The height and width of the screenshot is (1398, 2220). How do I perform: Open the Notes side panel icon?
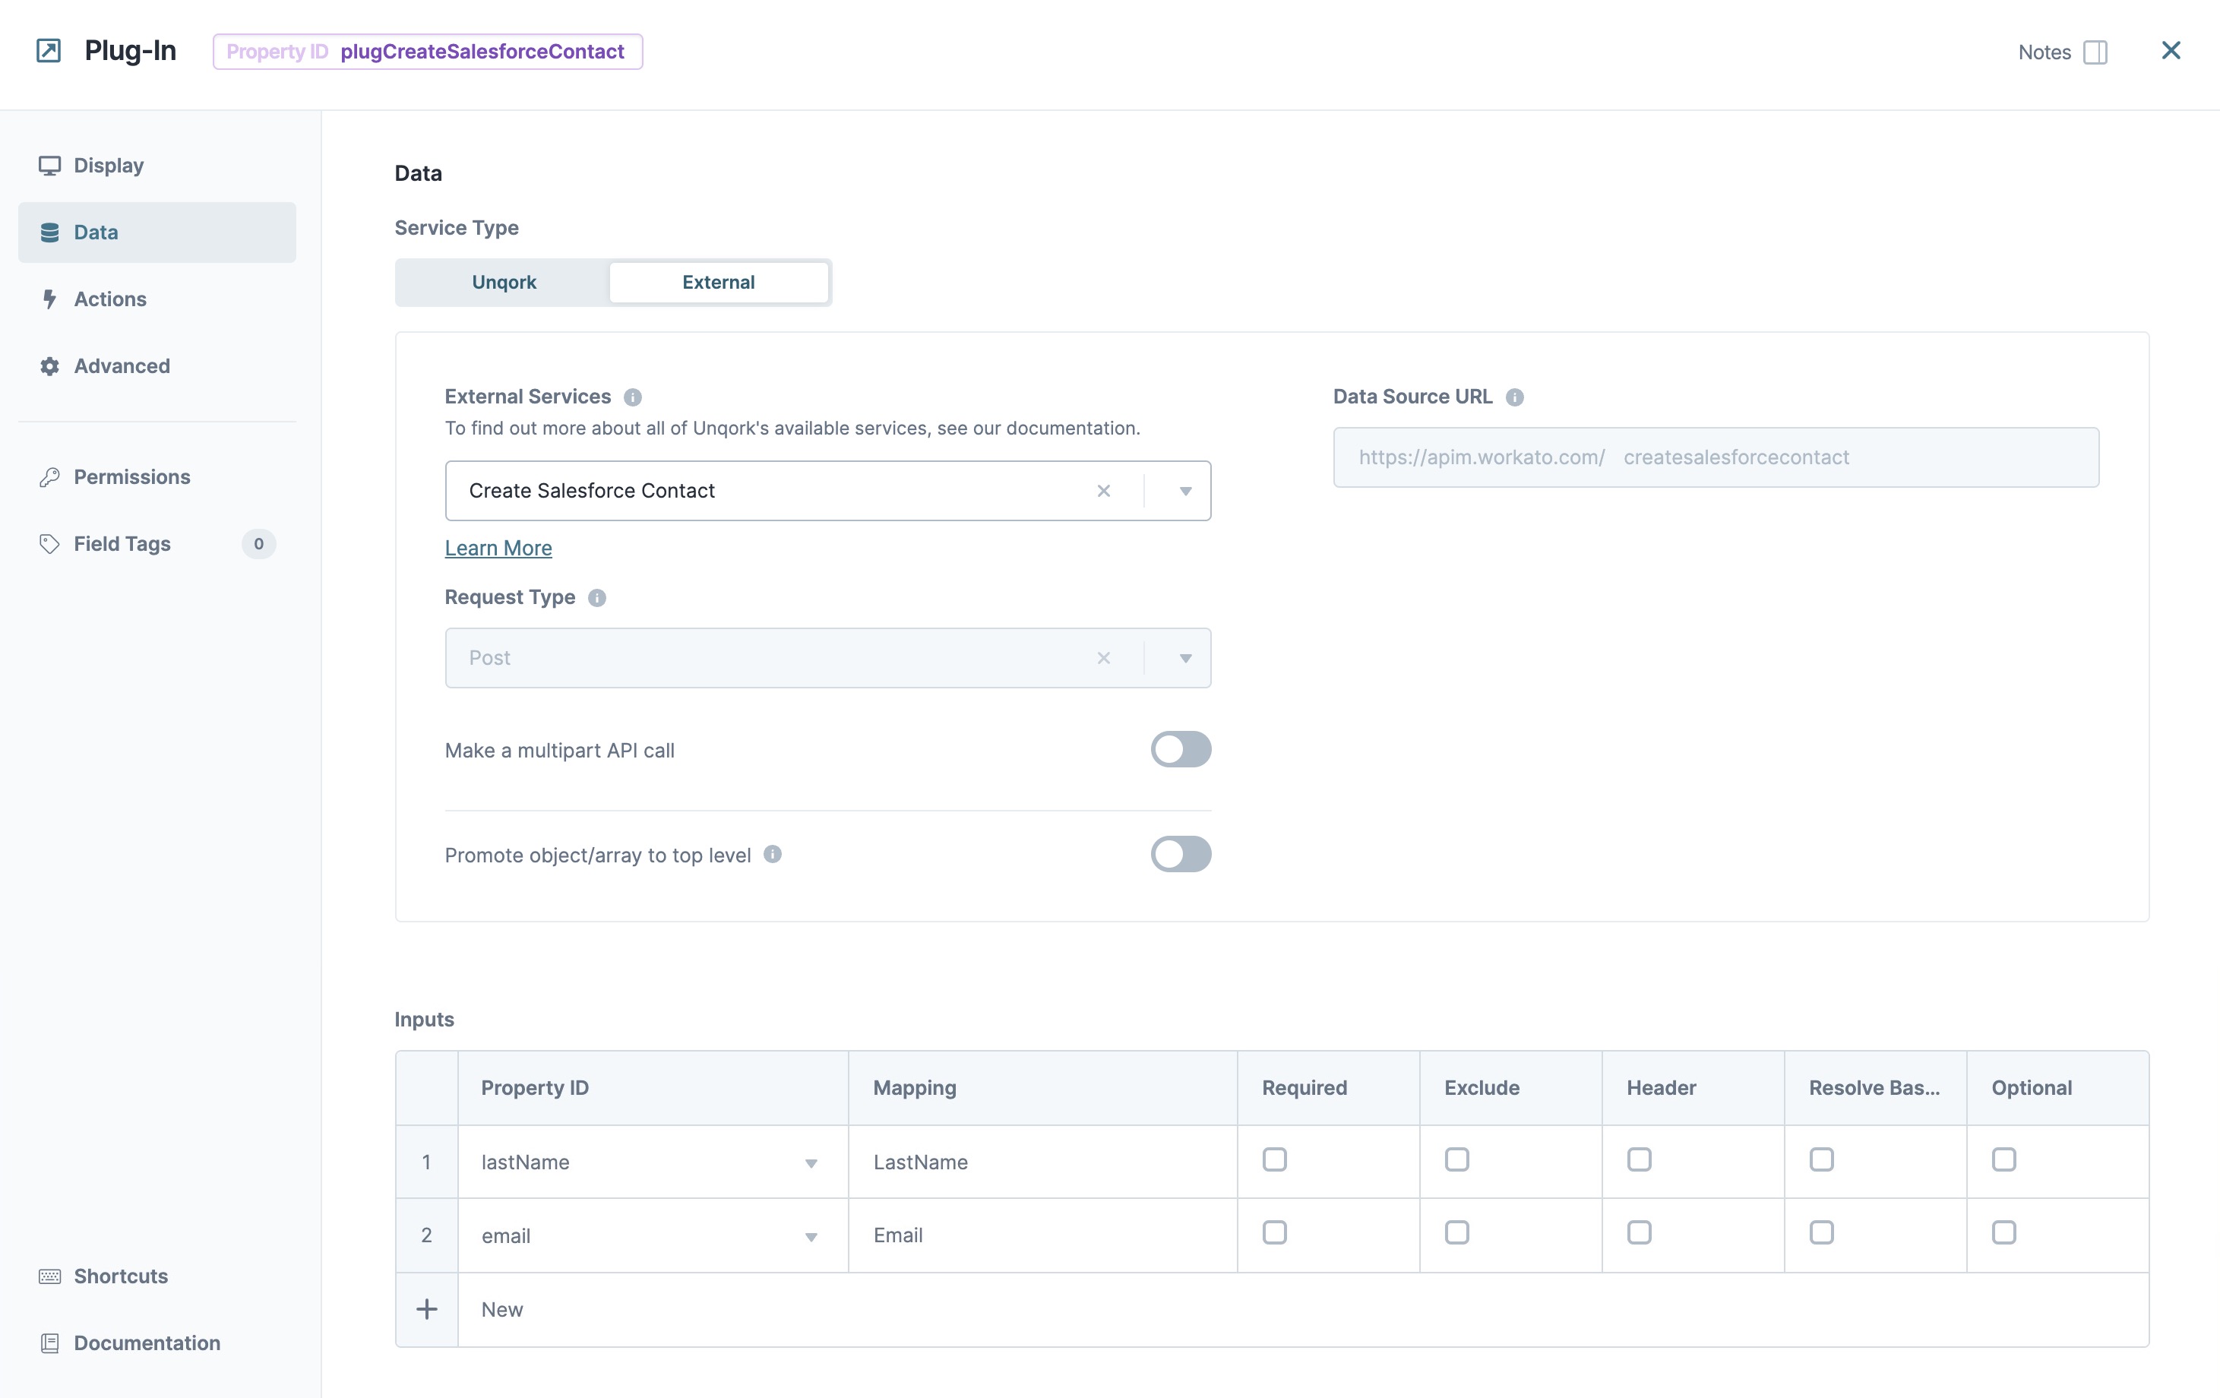tap(2095, 52)
